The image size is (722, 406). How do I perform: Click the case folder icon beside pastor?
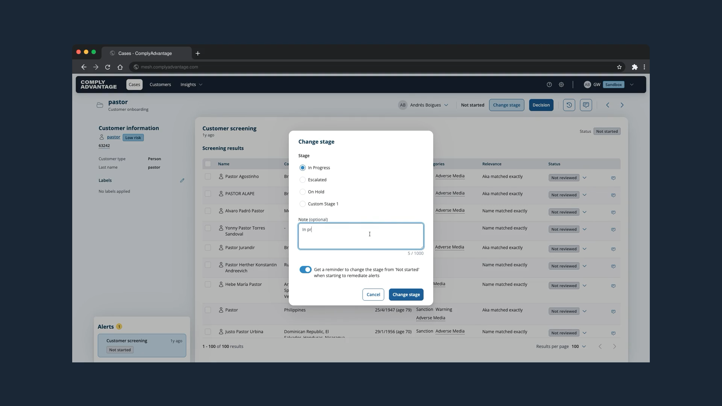pyautogui.click(x=100, y=105)
